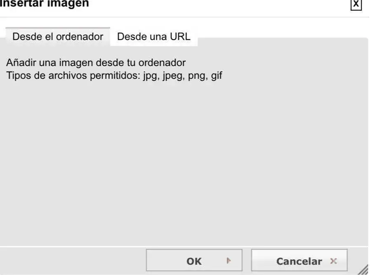Click the arrow icon on OK button
Image resolution: width=370 pixels, height=275 pixels.
tap(229, 261)
